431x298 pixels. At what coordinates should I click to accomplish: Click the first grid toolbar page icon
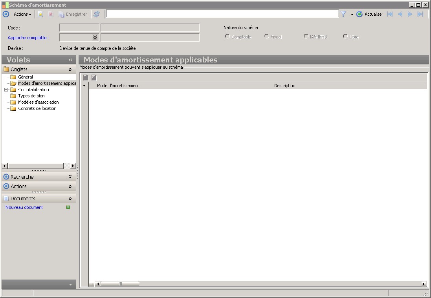[86, 78]
